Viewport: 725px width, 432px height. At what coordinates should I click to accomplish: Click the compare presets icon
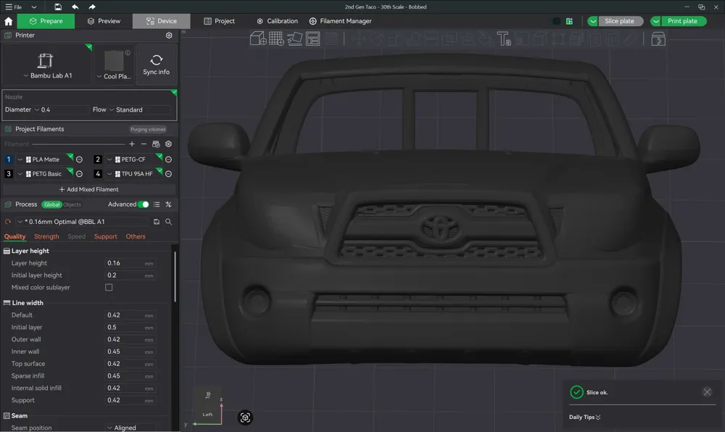(x=169, y=204)
